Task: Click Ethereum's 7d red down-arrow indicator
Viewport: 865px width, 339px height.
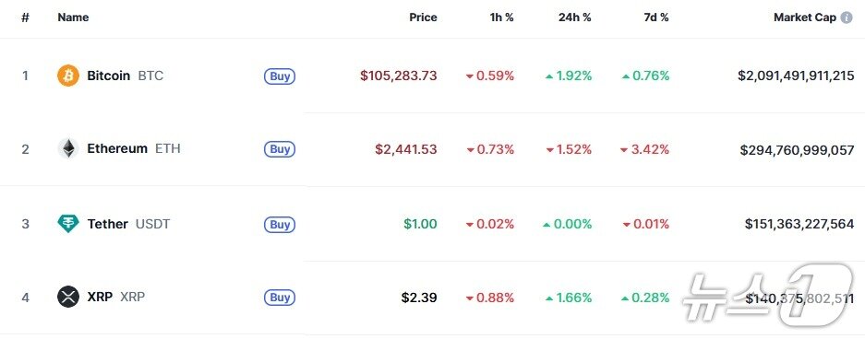Action: point(624,150)
